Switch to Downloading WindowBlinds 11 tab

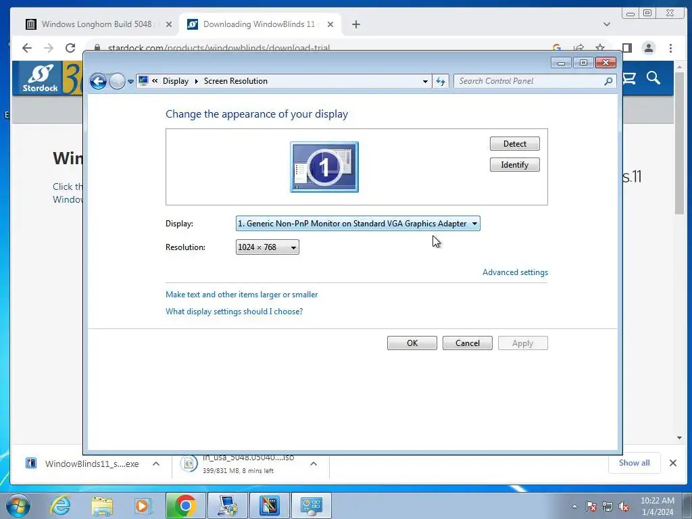pos(259,24)
